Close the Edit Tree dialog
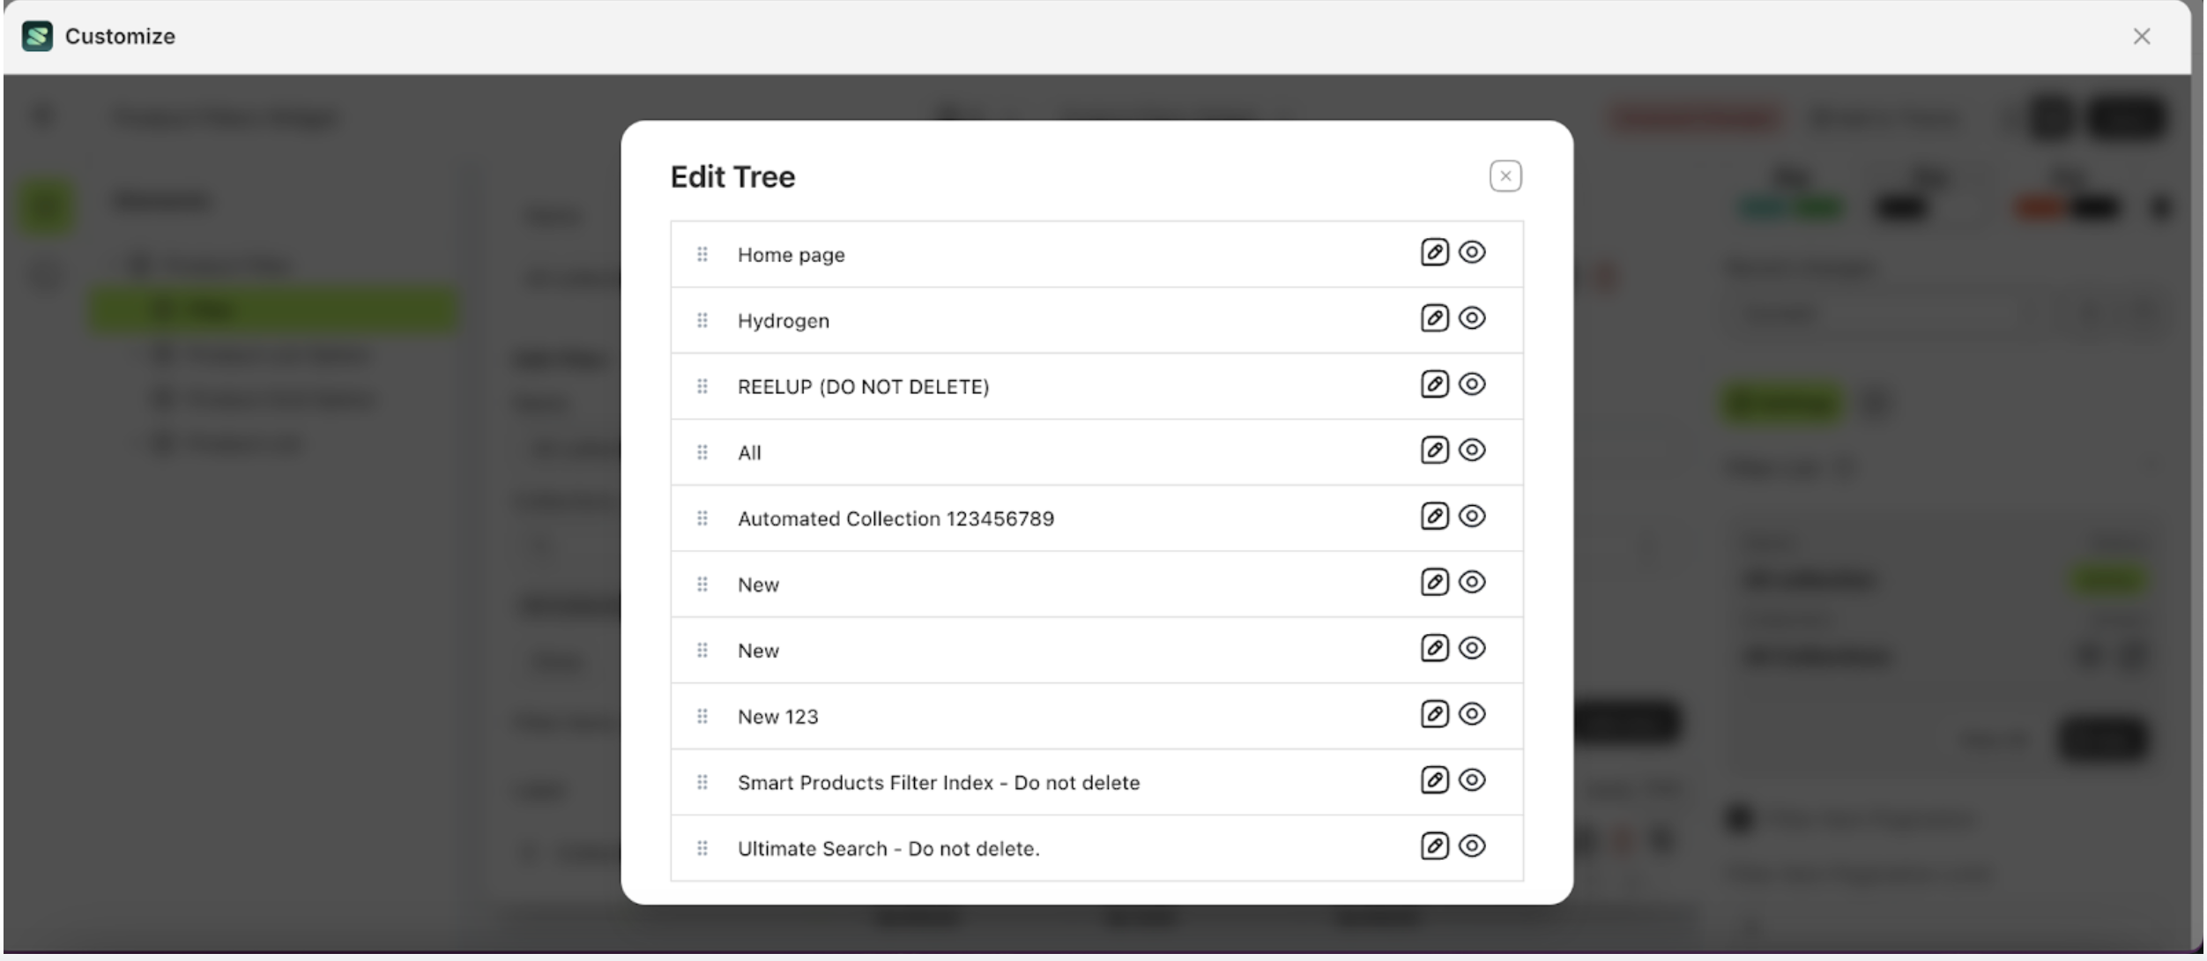This screenshot has height=961, width=2207. click(1505, 175)
